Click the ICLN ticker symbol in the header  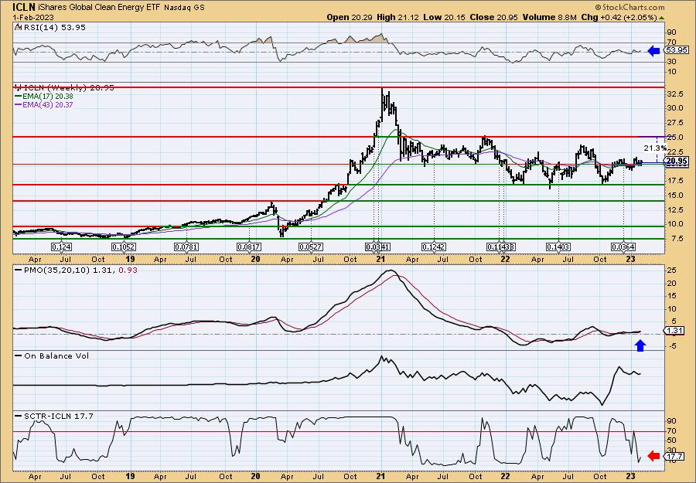(x=23, y=7)
